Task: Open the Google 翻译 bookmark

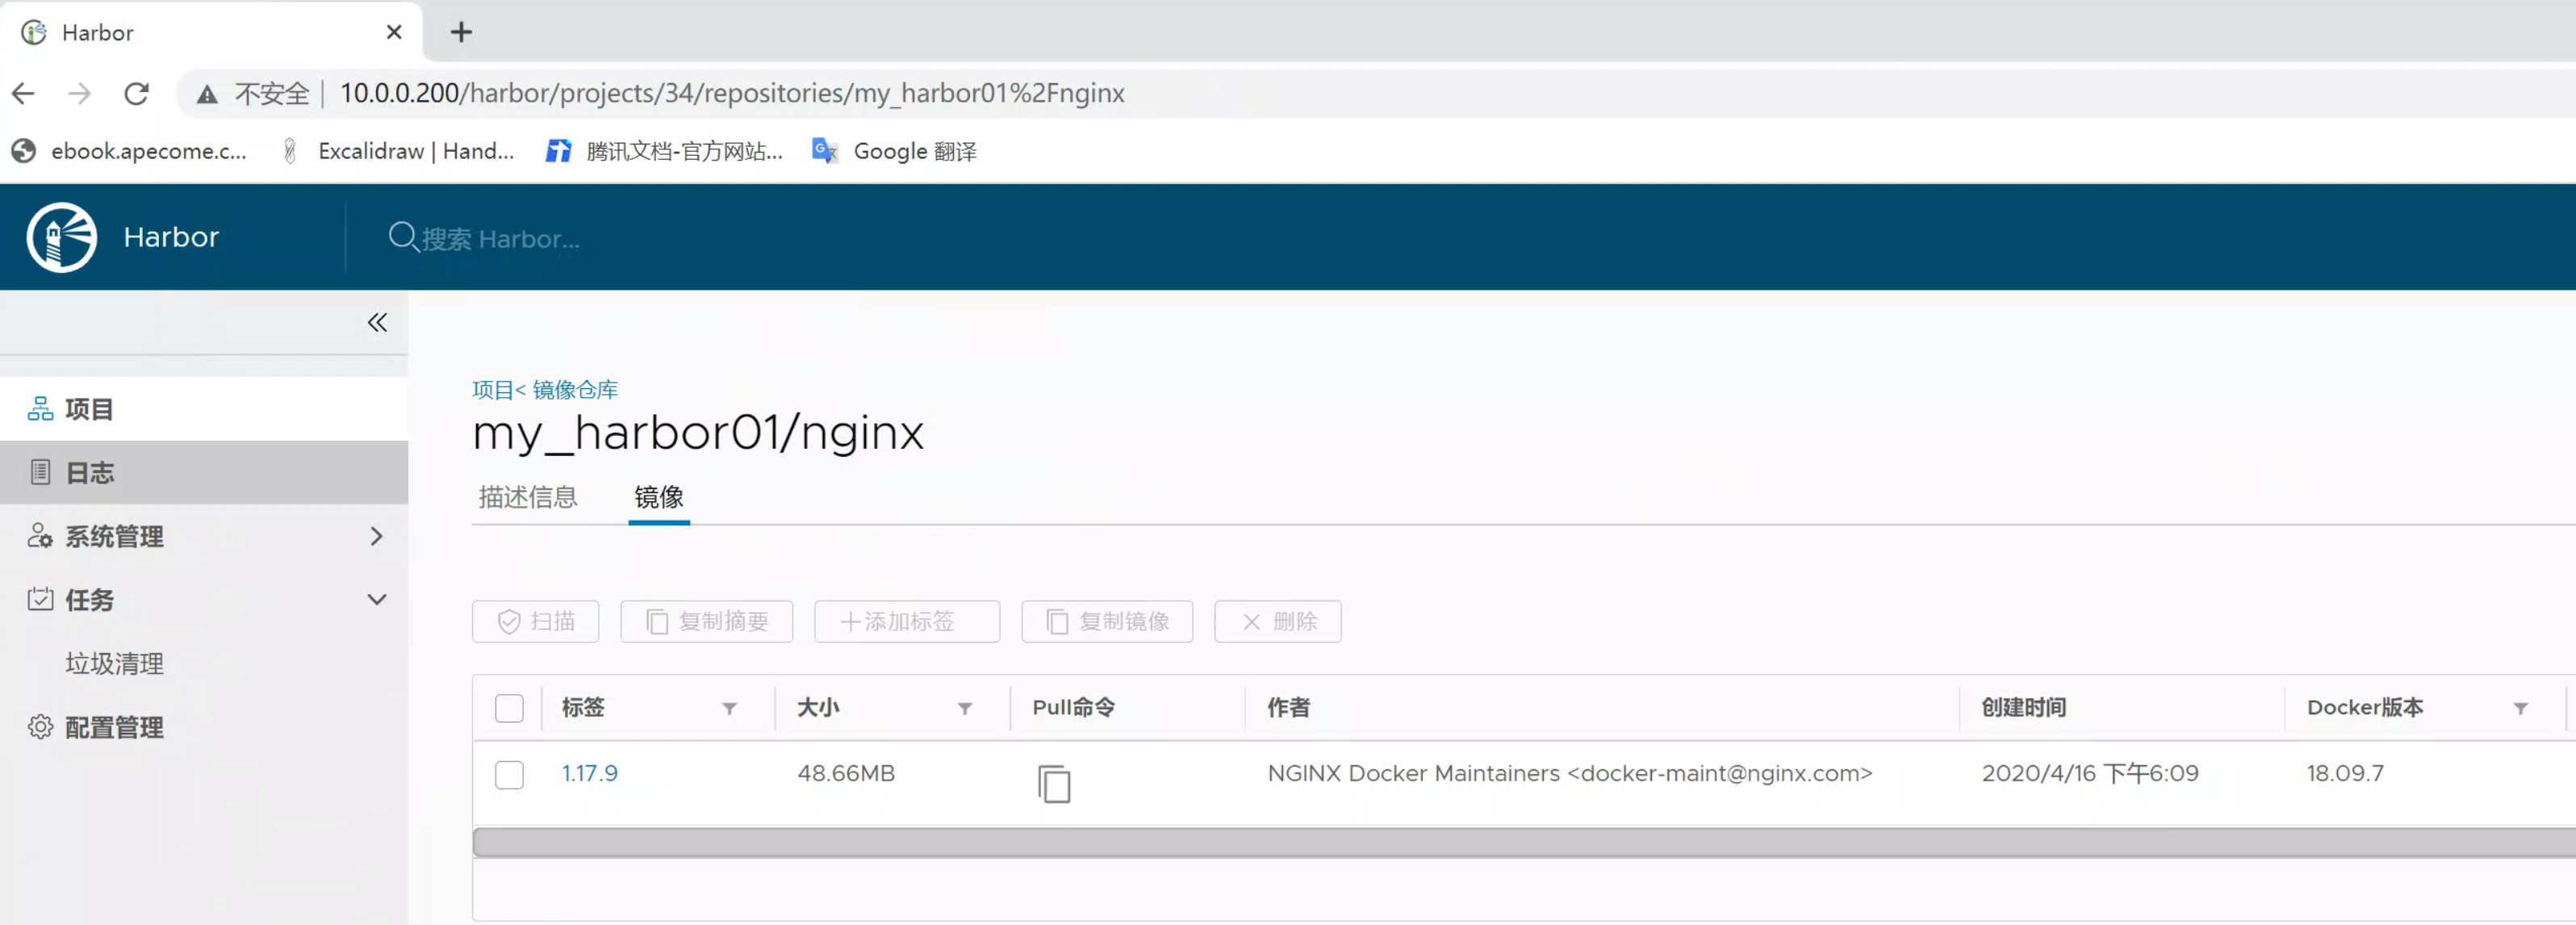Action: point(894,151)
